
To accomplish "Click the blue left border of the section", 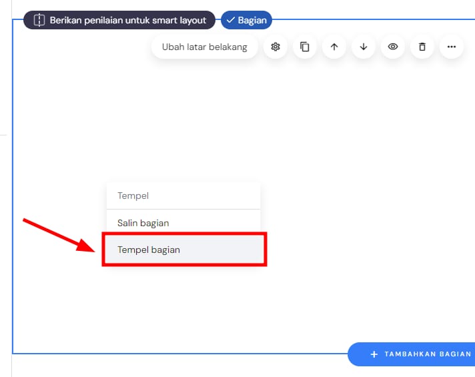I will [13, 200].
